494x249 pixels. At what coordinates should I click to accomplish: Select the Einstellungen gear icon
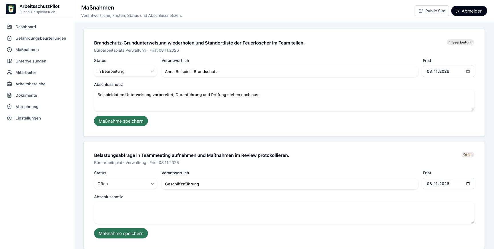(9, 118)
